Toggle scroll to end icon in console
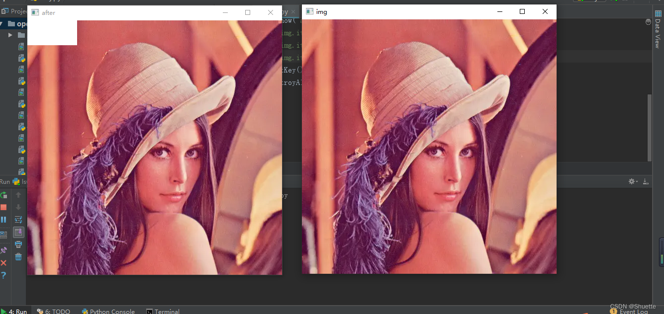The height and width of the screenshot is (314, 664). tap(18, 232)
